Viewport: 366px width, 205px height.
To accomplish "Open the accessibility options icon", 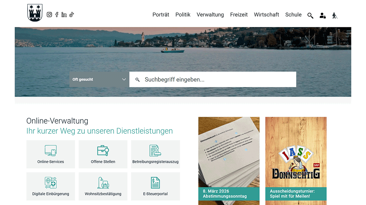I will (x=335, y=15).
